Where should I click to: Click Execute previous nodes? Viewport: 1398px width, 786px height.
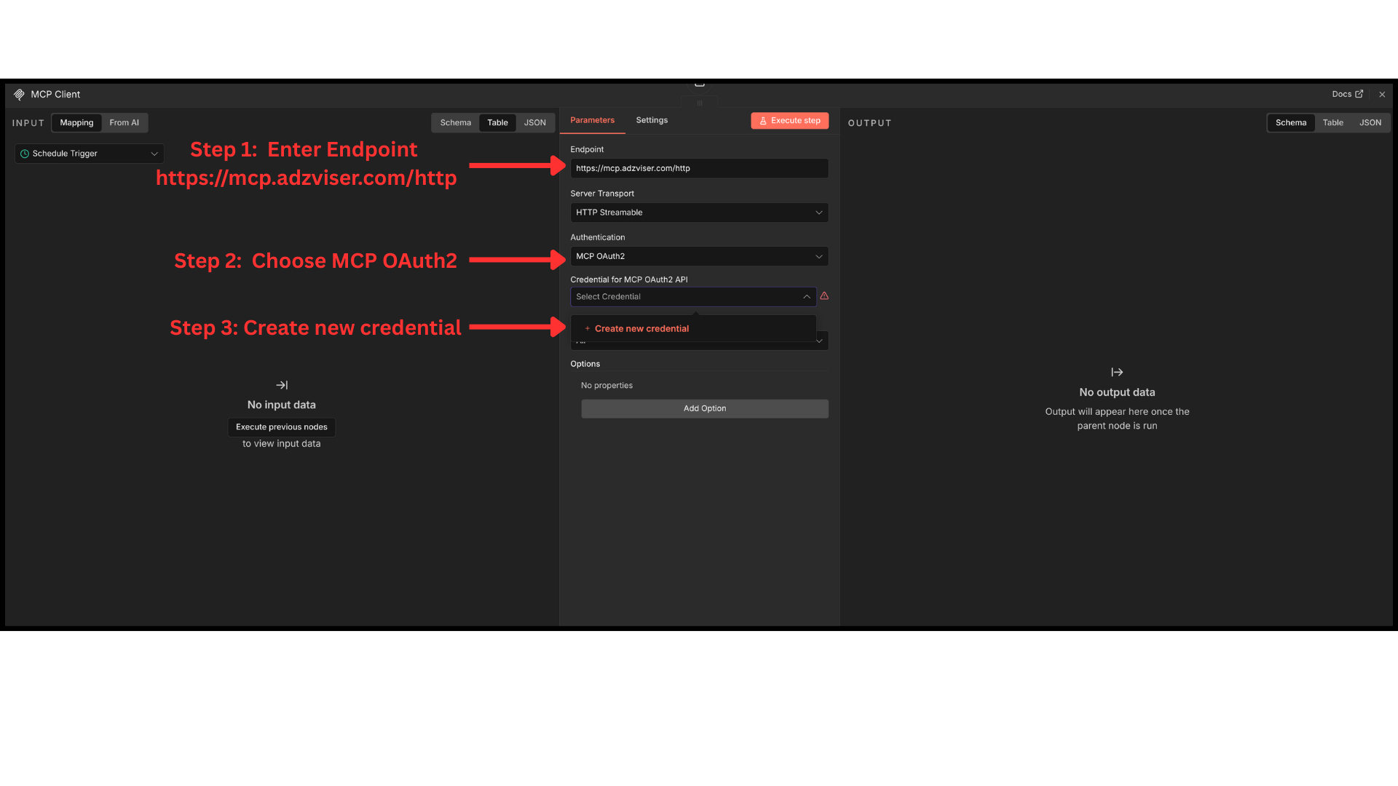coord(282,426)
